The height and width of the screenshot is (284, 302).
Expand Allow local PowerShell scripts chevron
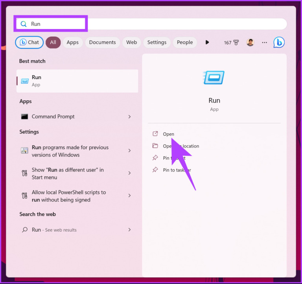129,195
